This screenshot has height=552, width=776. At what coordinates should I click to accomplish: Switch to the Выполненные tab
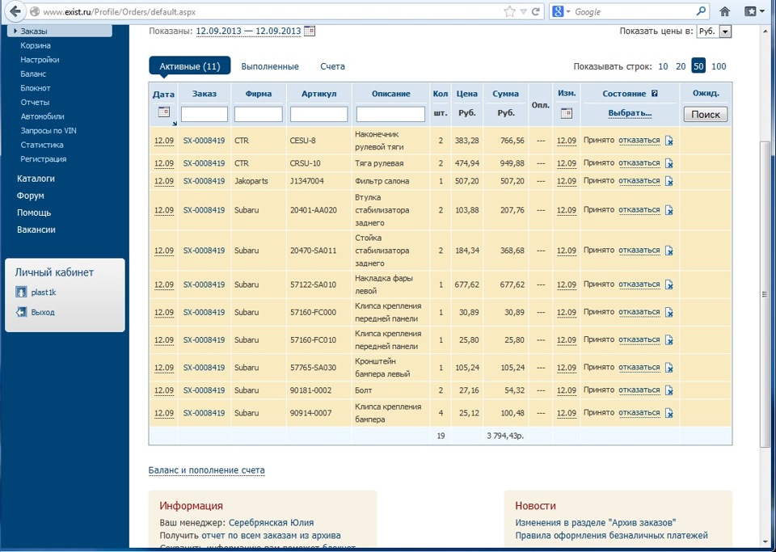tap(270, 66)
